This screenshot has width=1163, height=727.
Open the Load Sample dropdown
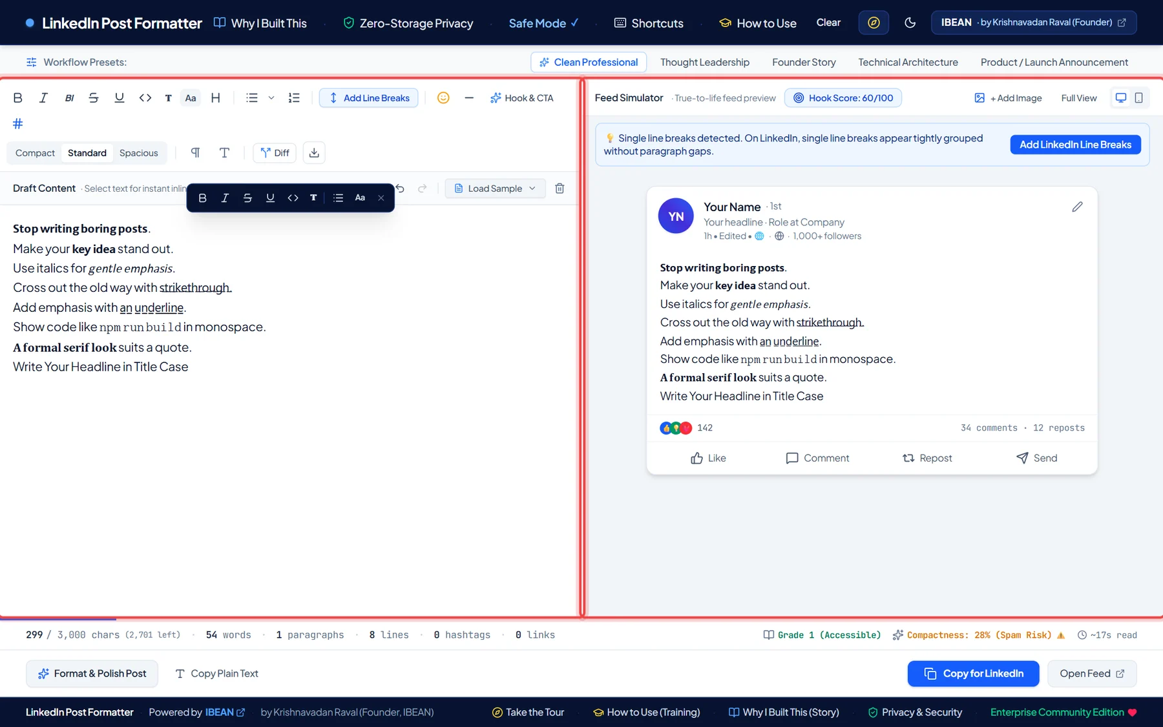(x=495, y=189)
